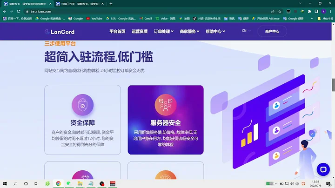The height and width of the screenshot is (188, 335).
Task: Share this page via the share icon
Action: 273,11
